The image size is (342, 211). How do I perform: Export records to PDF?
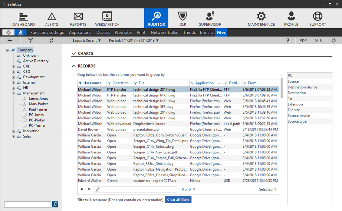(303, 40)
